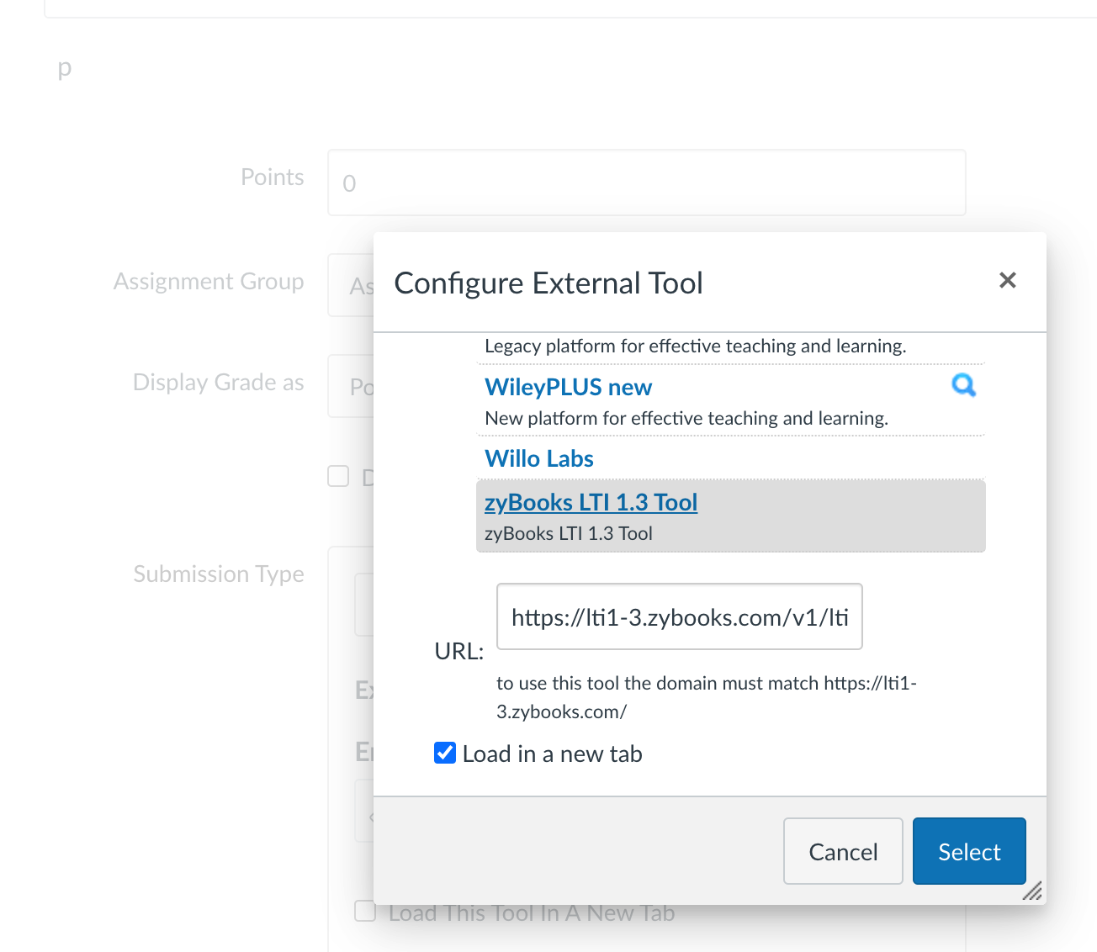
Task: Confirm with the Select button
Action: click(969, 851)
